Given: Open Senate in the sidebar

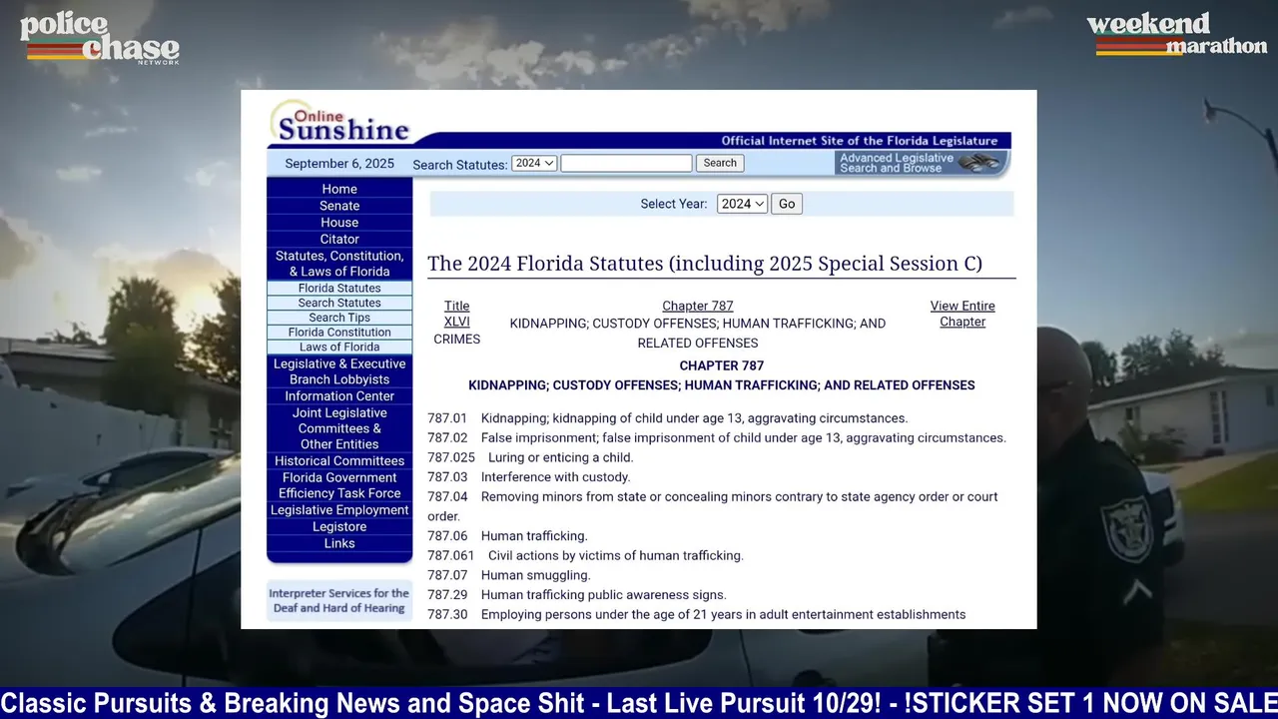Looking at the screenshot, I should [339, 206].
